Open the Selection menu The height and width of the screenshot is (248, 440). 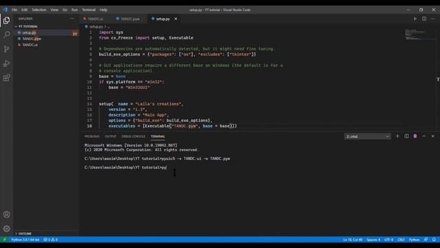[38, 10]
